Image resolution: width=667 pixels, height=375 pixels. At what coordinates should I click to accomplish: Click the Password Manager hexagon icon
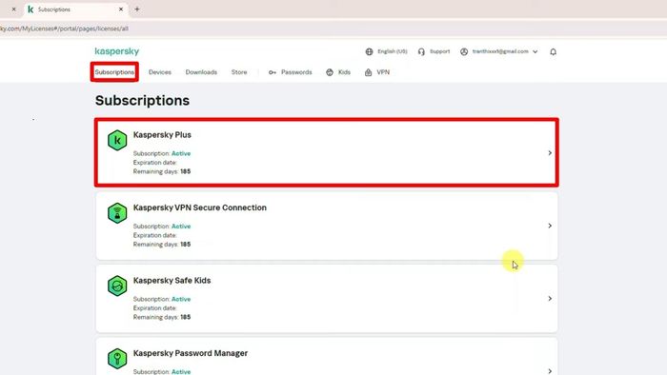117,359
